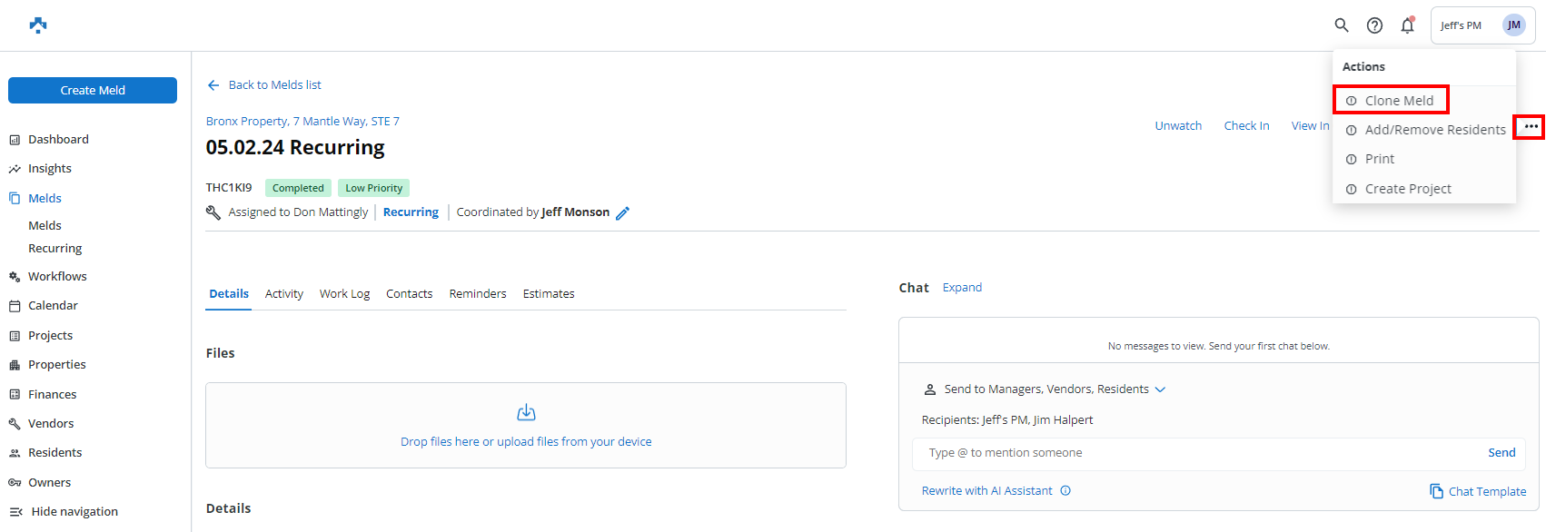Switch to the Work Log tab
The width and height of the screenshot is (1546, 532).
pyautogui.click(x=344, y=294)
